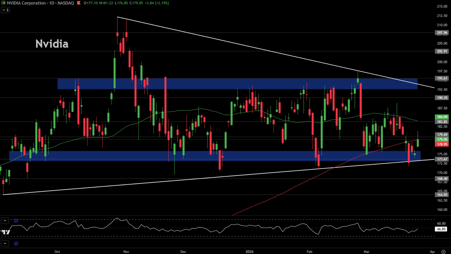Click the NVIDIA Corporation symbol title

26,3
